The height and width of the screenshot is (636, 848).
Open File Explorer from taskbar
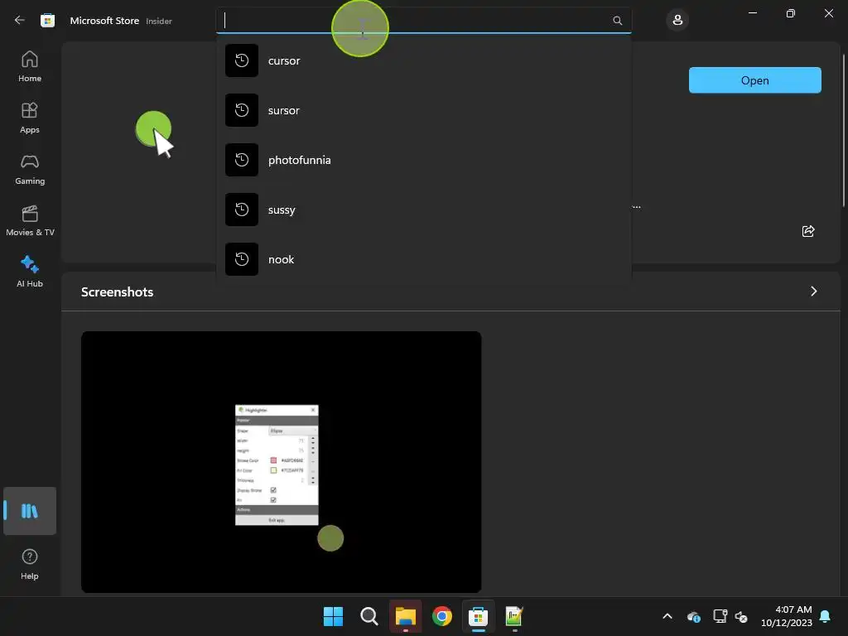(406, 616)
